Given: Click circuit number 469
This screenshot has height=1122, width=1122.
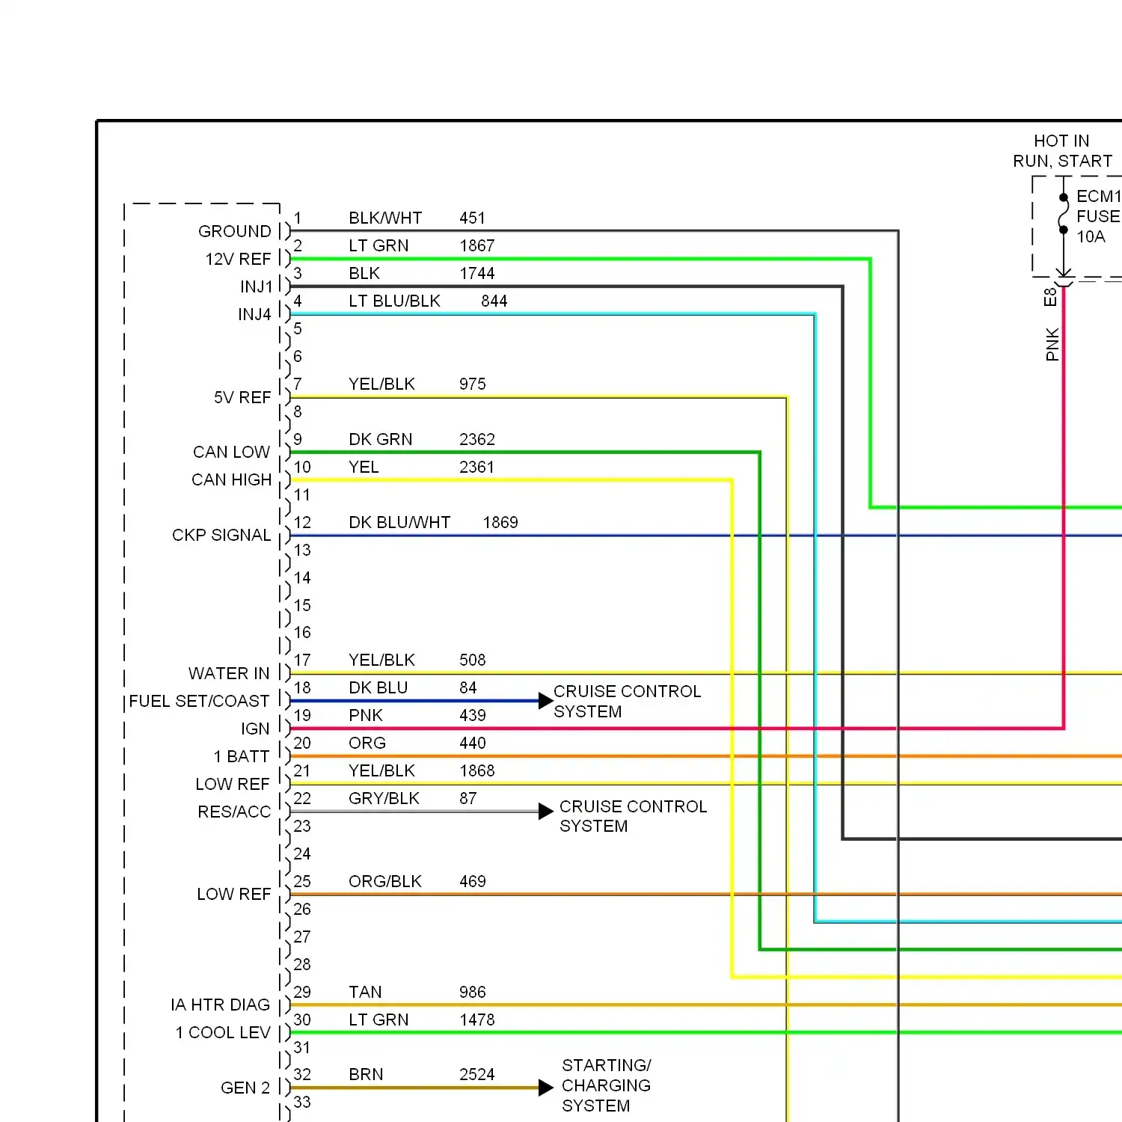Looking at the screenshot, I should click(473, 882).
